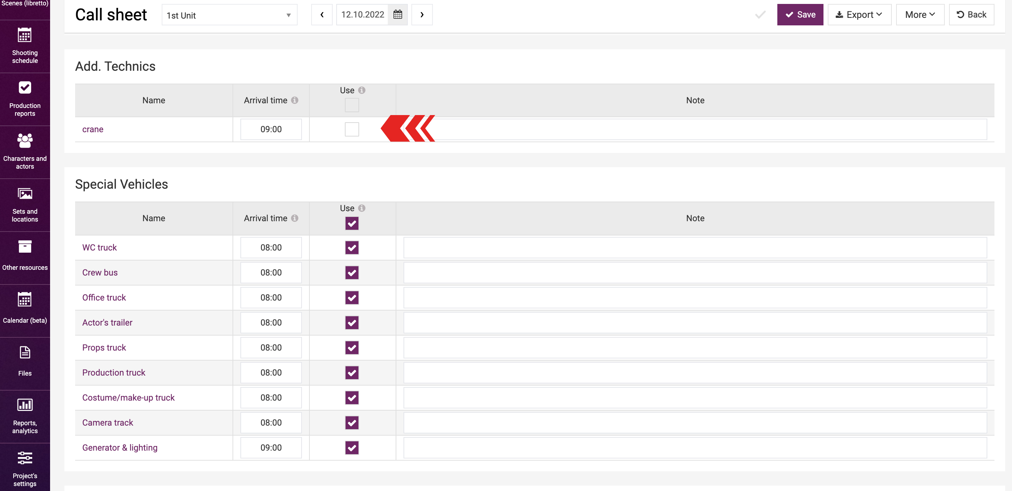Screen dimensions: 1012x491
Task: Open the Crew bus link
Action: pos(100,273)
